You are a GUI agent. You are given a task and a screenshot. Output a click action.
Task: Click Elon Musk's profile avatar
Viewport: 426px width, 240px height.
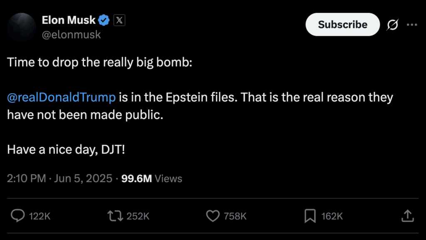(x=21, y=27)
